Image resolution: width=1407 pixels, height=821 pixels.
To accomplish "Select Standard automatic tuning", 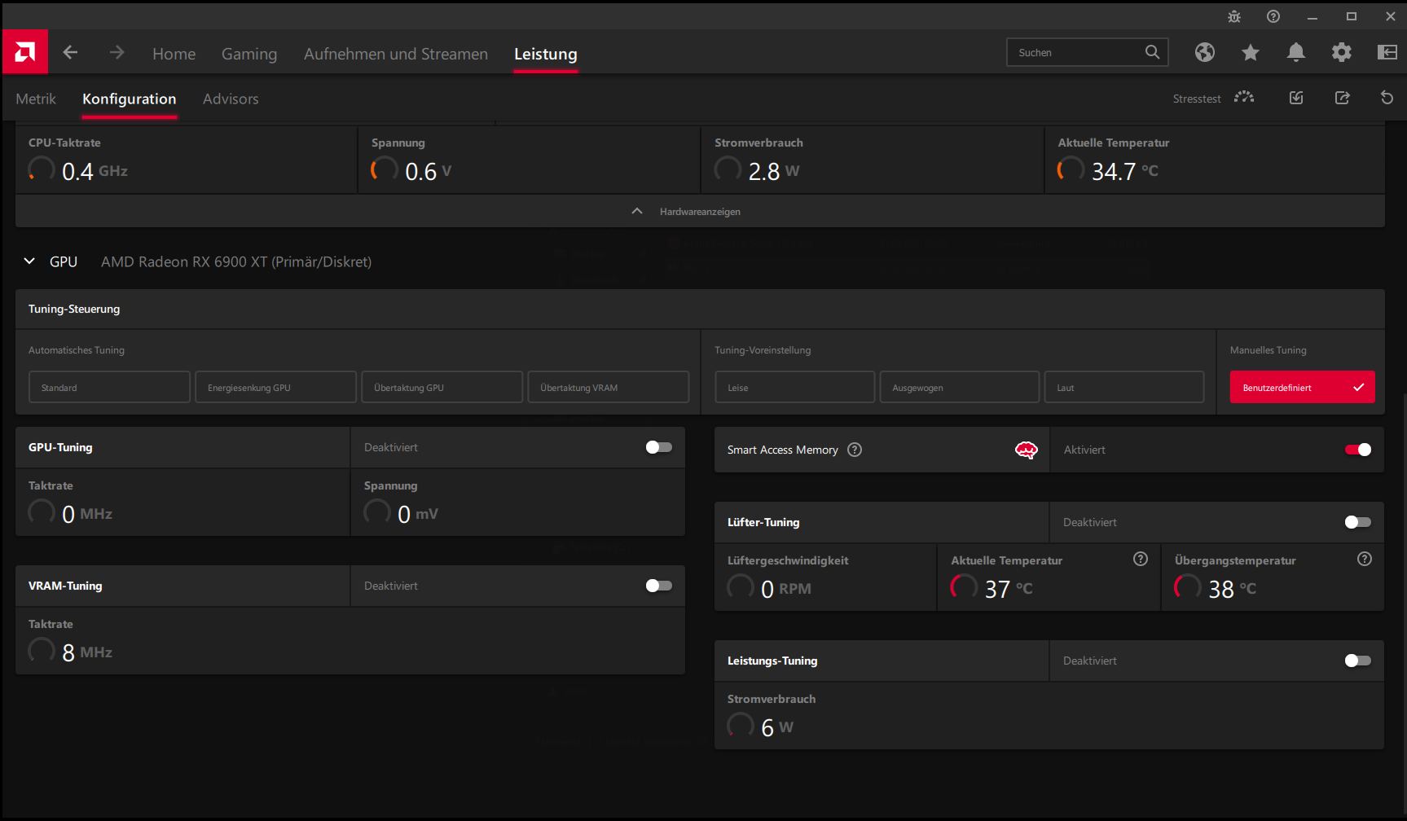I will 110,387.
